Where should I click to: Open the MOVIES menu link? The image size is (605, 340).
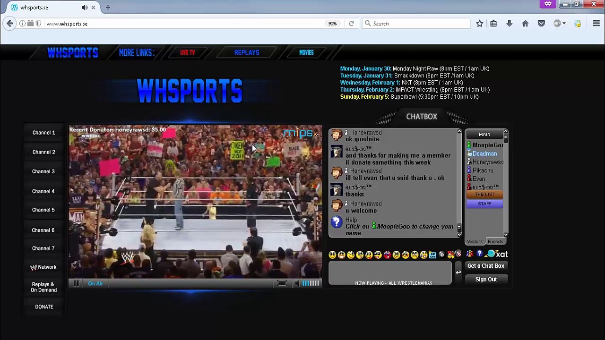pyautogui.click(x=306, y=52)
